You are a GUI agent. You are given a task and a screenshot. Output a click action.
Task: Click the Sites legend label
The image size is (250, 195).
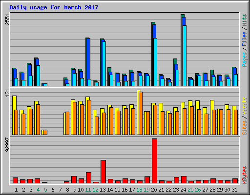coord(245,128)
